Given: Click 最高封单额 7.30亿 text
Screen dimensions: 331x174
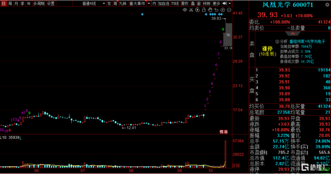Looking at the screenshot, I should (296, 56).
